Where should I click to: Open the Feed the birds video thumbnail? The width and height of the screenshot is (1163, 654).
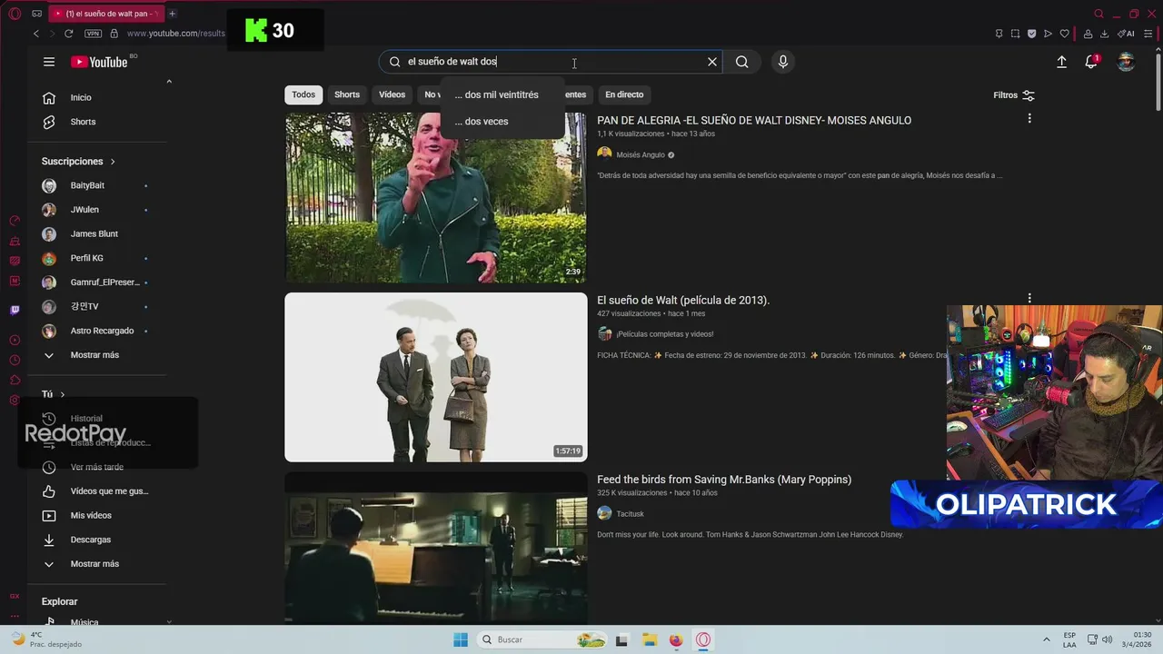436,548
